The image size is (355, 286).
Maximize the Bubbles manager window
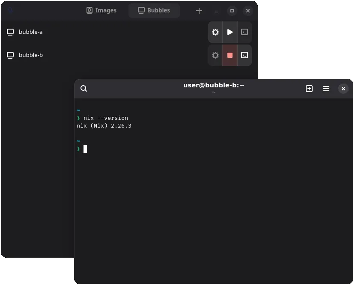point(232,11)
